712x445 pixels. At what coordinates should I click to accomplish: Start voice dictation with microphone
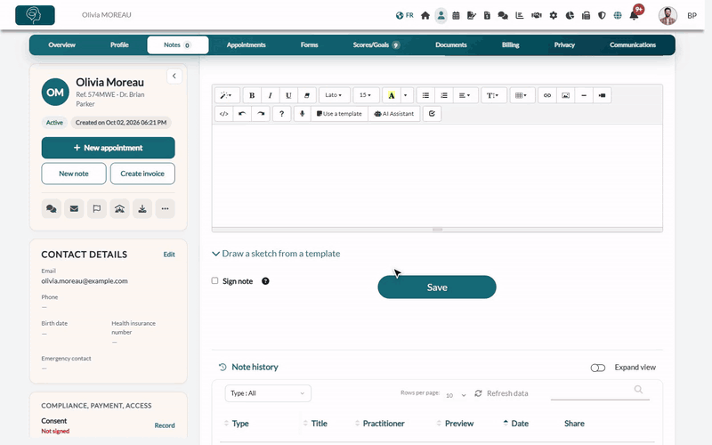click(x=302, y=114)
